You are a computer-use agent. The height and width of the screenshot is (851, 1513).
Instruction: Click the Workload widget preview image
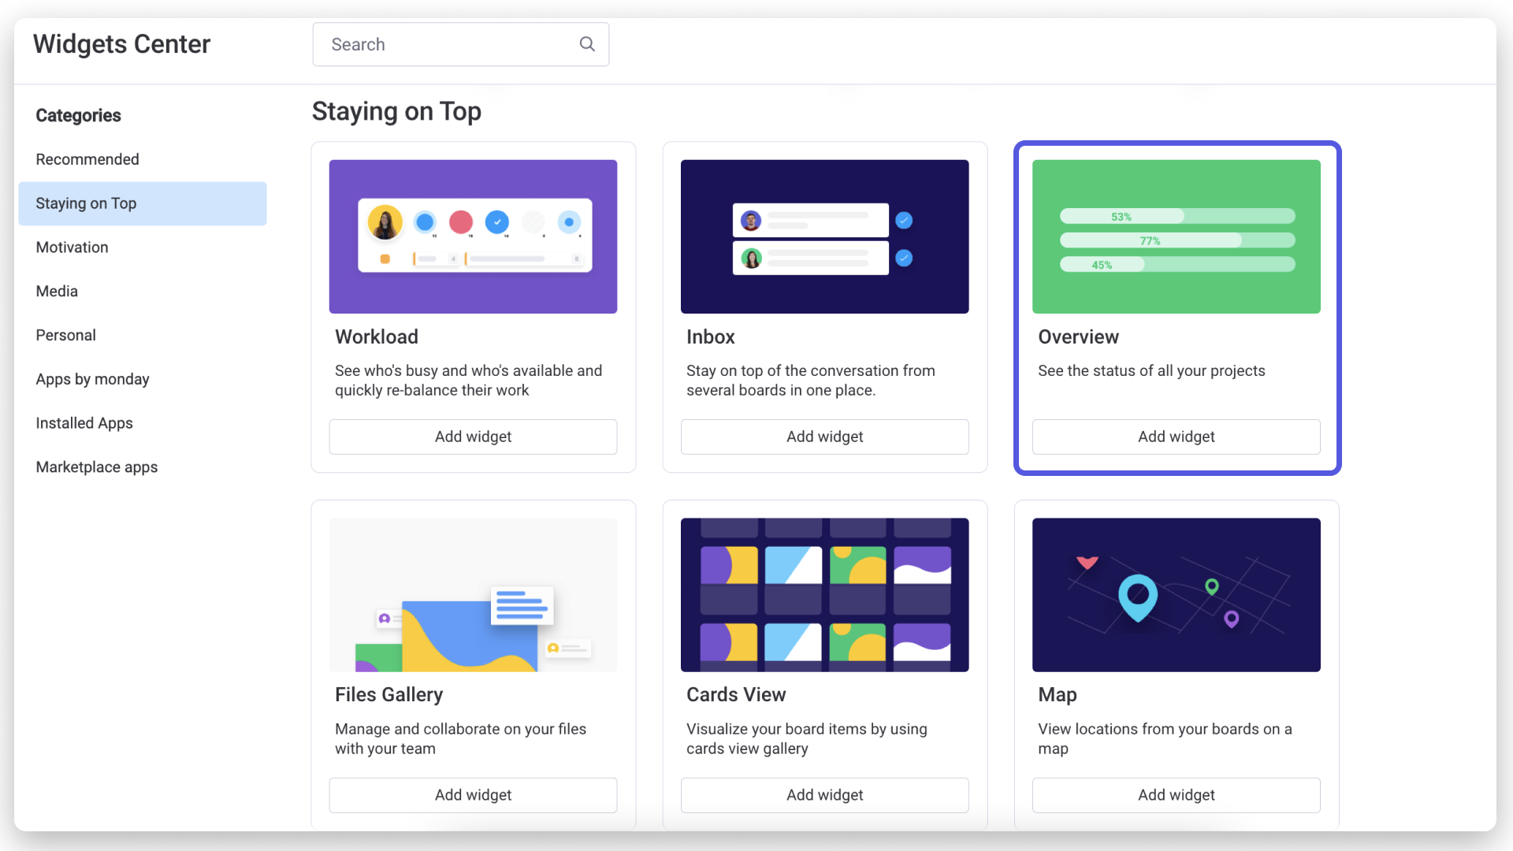pos(473,236)
